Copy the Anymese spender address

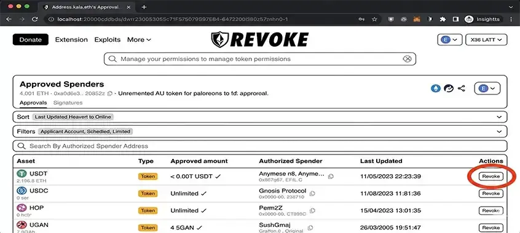coord(331,177)
